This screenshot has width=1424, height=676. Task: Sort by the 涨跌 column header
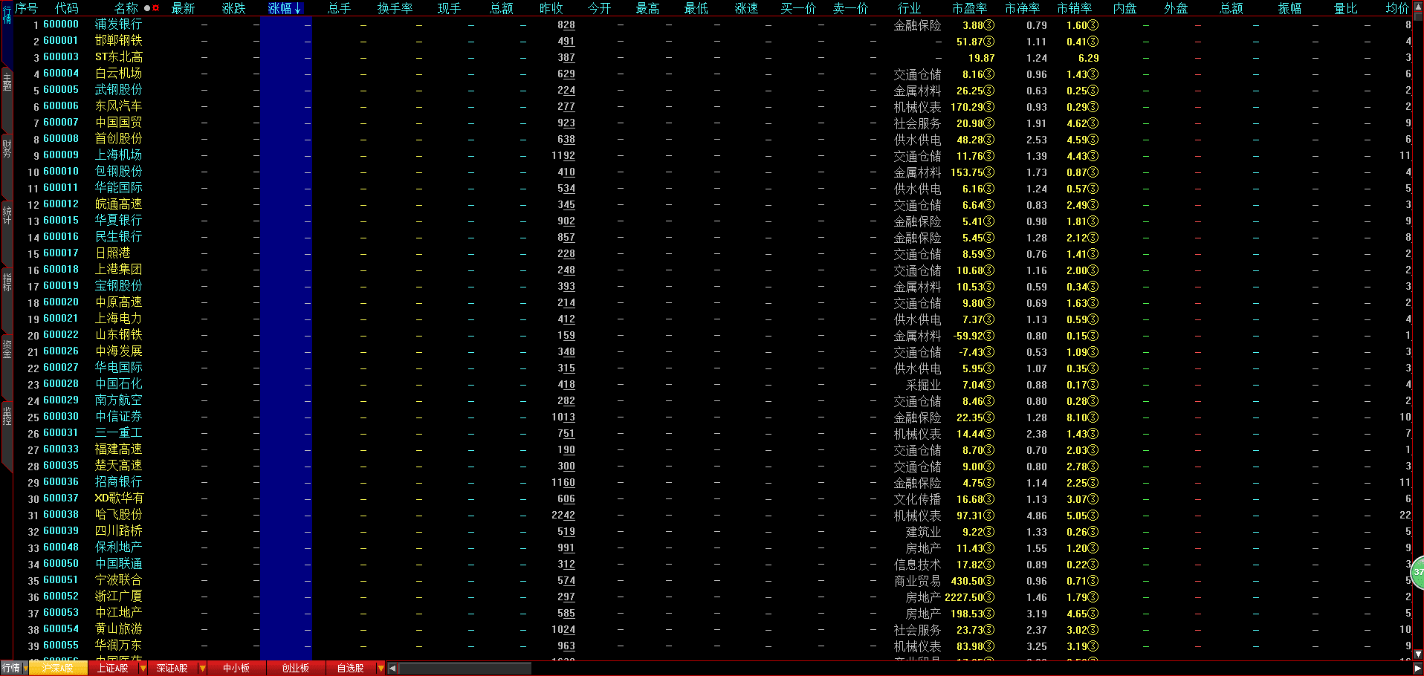click(233, 8)
